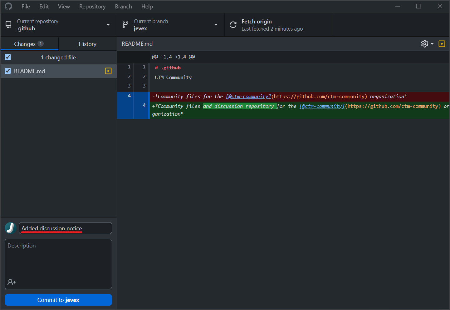Viewport: 450px width, 310px height.
Task: Close the GitHub Desktop window
Action: coord(440,6)
